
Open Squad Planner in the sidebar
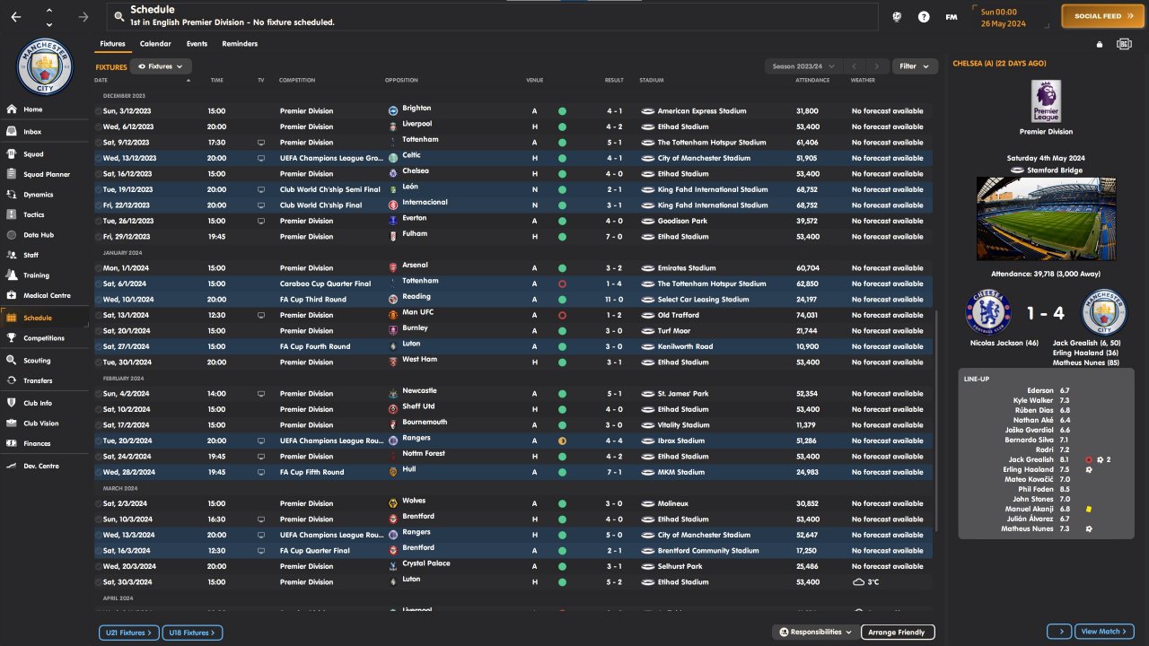coord(45,174)
